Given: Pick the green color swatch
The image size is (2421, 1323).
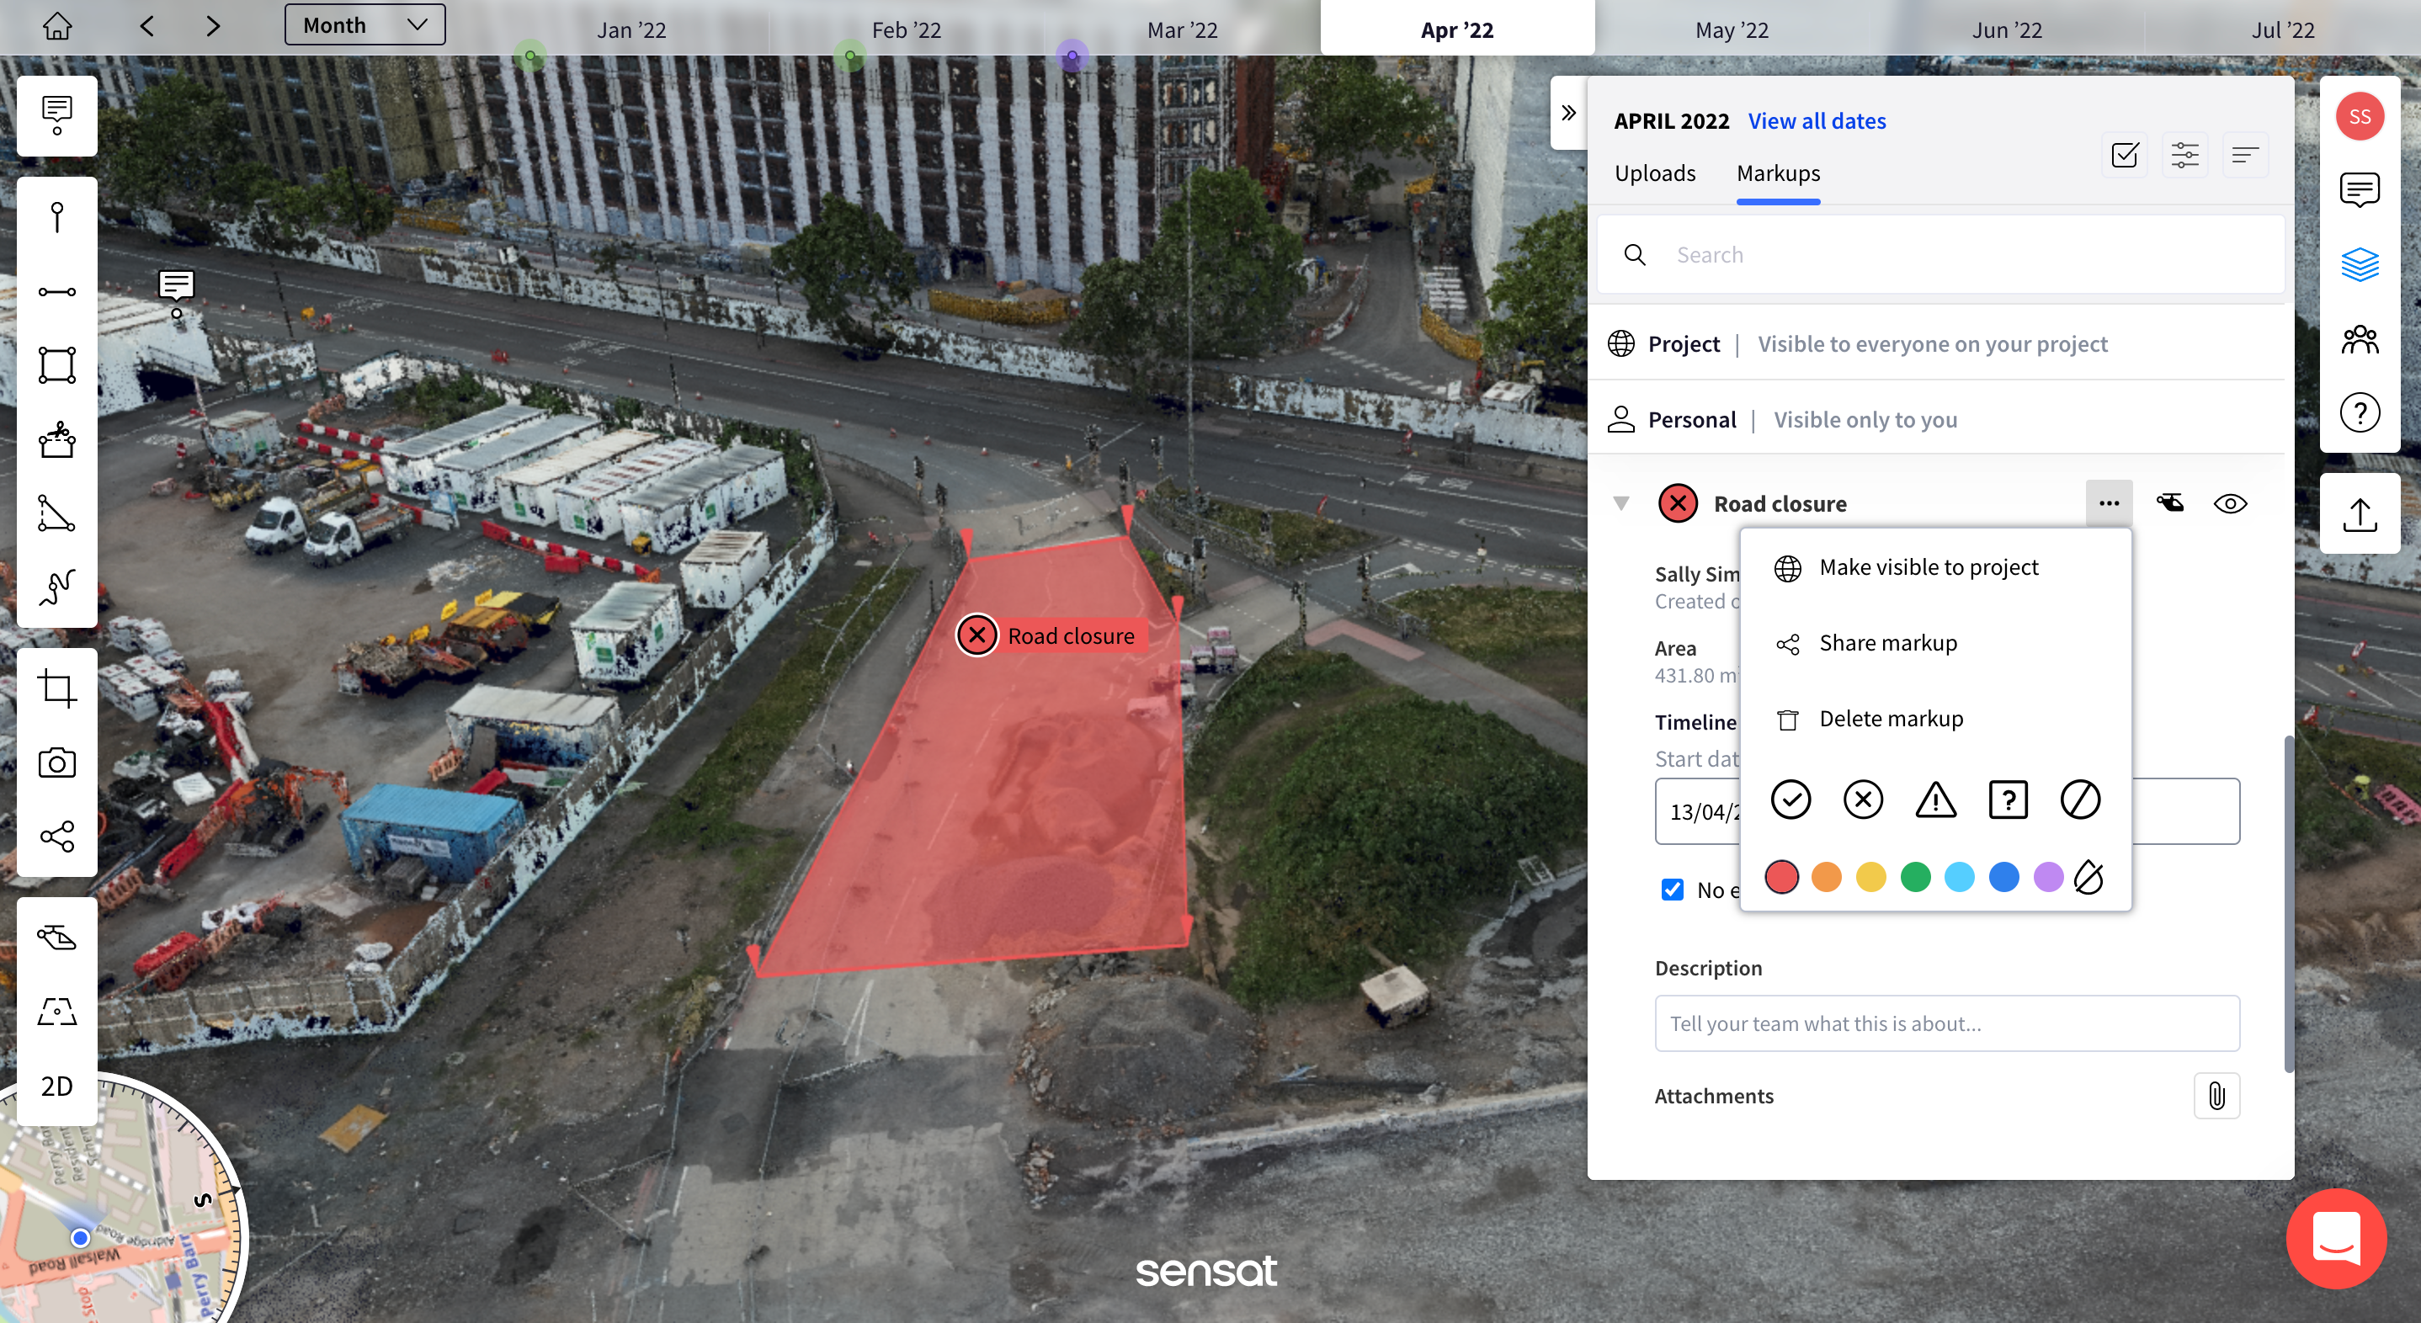Looking at the screenshot, I should 1914,877.
